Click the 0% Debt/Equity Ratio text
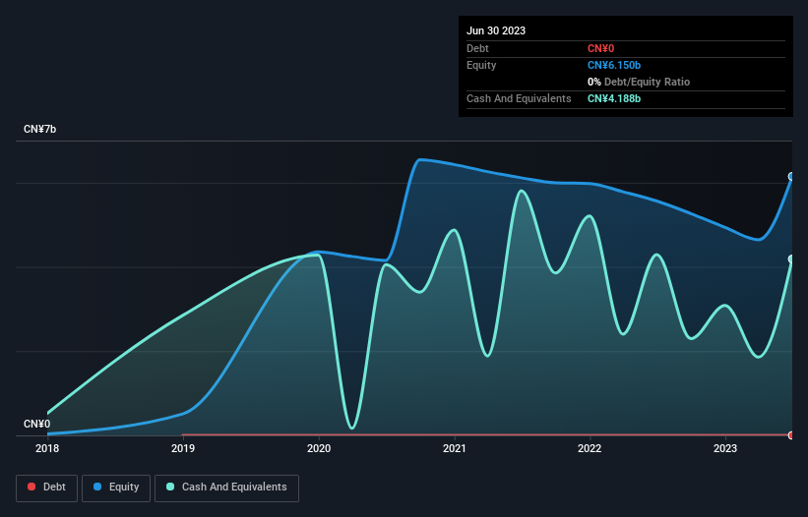Screen dimensions: 808x517 [x=639, y=82]
